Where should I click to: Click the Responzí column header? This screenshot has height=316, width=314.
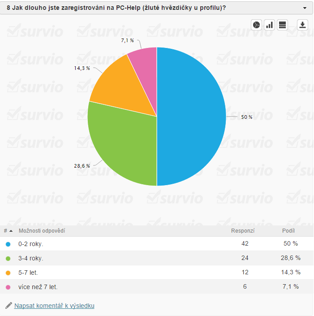(x=243, y=231)
